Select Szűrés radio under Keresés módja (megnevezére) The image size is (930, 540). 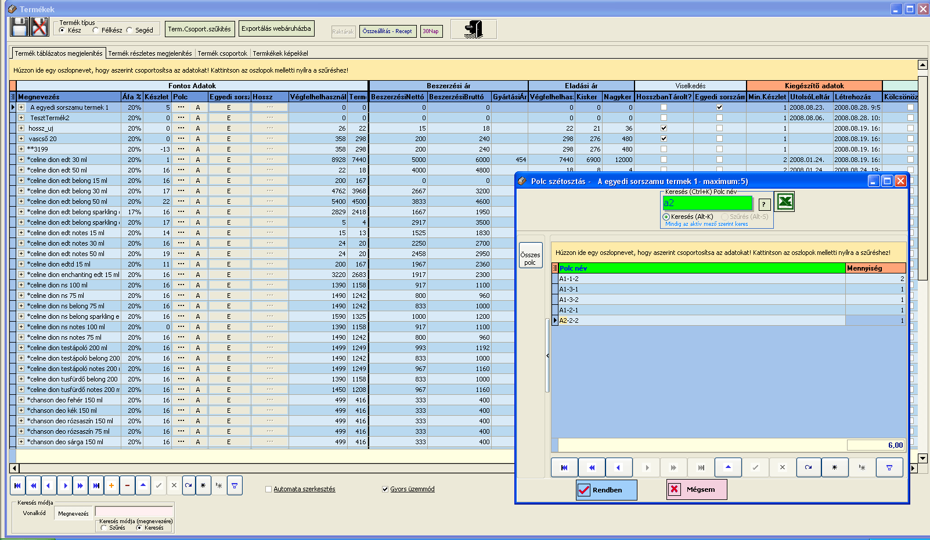coord(104,528)
